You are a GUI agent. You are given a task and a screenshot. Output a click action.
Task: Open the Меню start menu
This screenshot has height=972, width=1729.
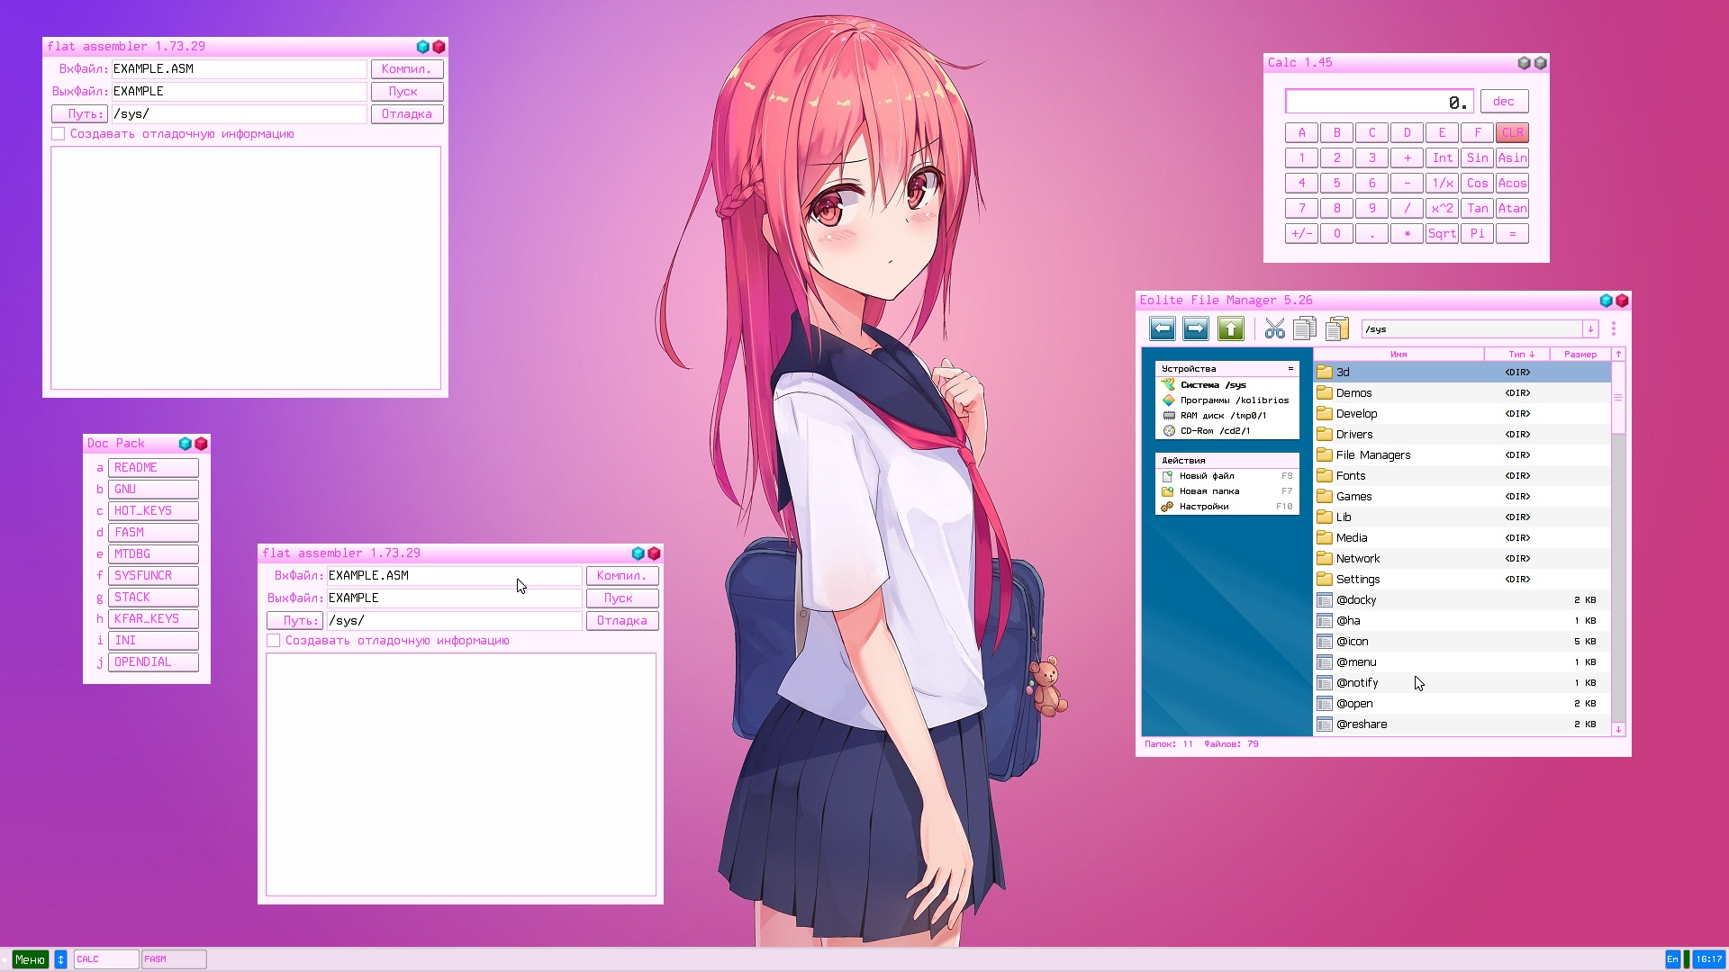(30, 959)
